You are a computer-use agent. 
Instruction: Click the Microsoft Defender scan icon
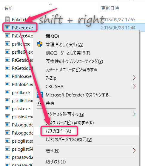tap(40, 95)
